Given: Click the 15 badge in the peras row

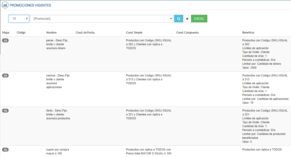Looking at the screenshot, I should pyautogui.click(x=5, y=40).
